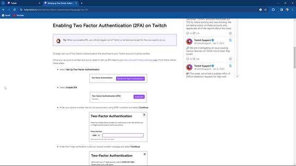Like the Jan 7, 2021 tweet
The height and width of the screenshot is (166, 296).
[x=194, y=59]
